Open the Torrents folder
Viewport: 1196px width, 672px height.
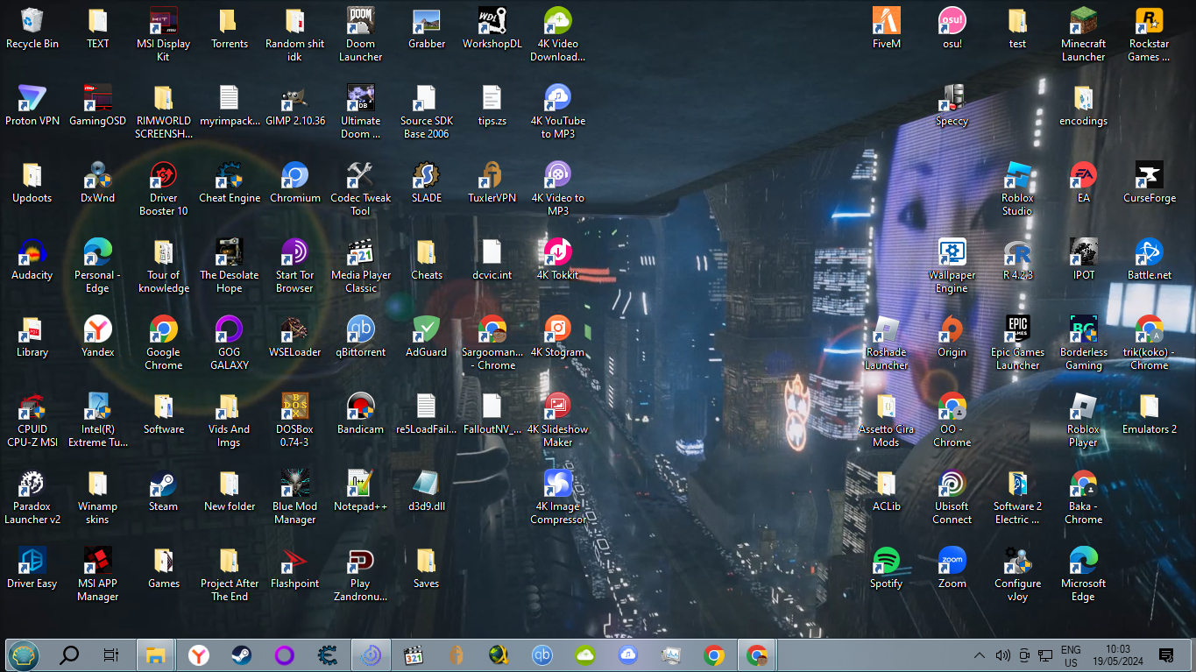[x=230, y=22]
